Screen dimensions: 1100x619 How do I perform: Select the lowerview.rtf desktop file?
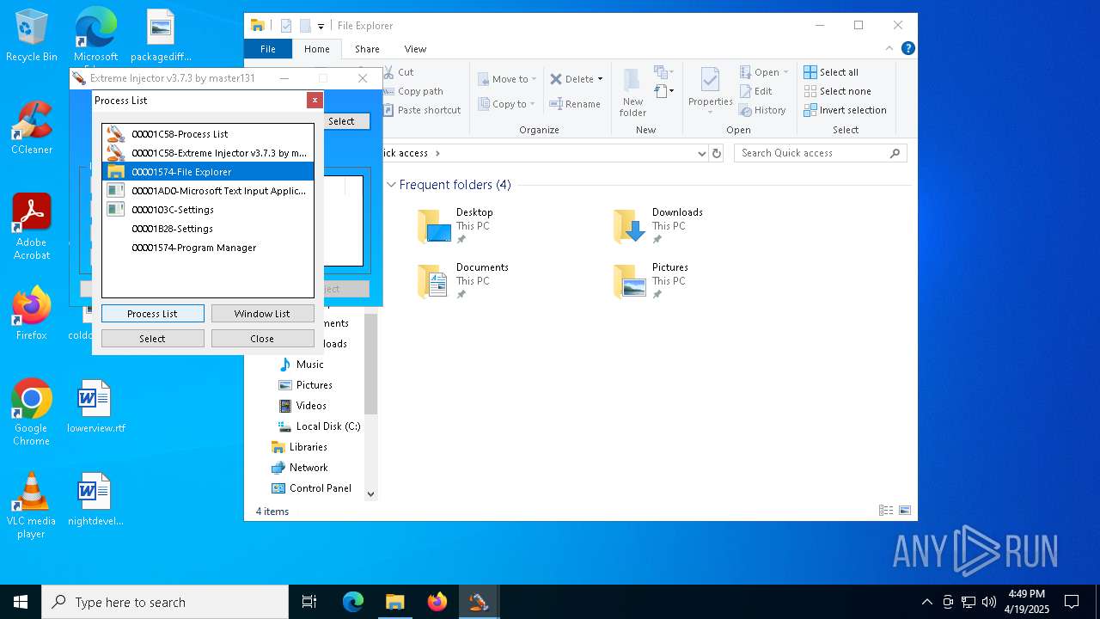[95, 407]
